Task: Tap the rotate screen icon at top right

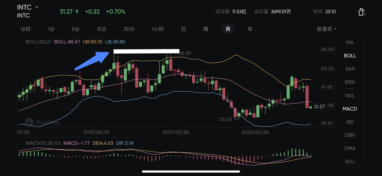Action: pyautogui.click(x=361, y=12)
